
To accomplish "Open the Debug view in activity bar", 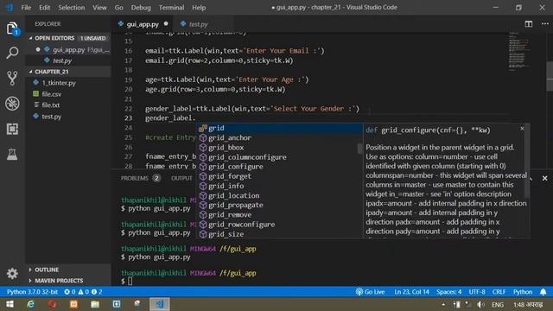I will click(x=12, y=104).
